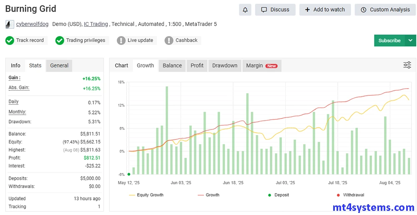Open the Custom Analysis menu
The image size is (417, 215).
click(385, 10)
